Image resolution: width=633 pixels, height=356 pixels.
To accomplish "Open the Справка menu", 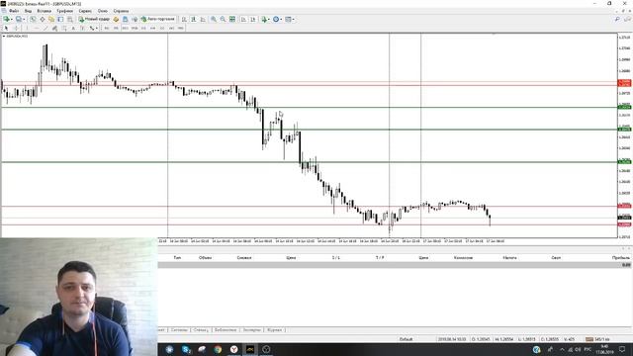I will [x=121, y=11].
